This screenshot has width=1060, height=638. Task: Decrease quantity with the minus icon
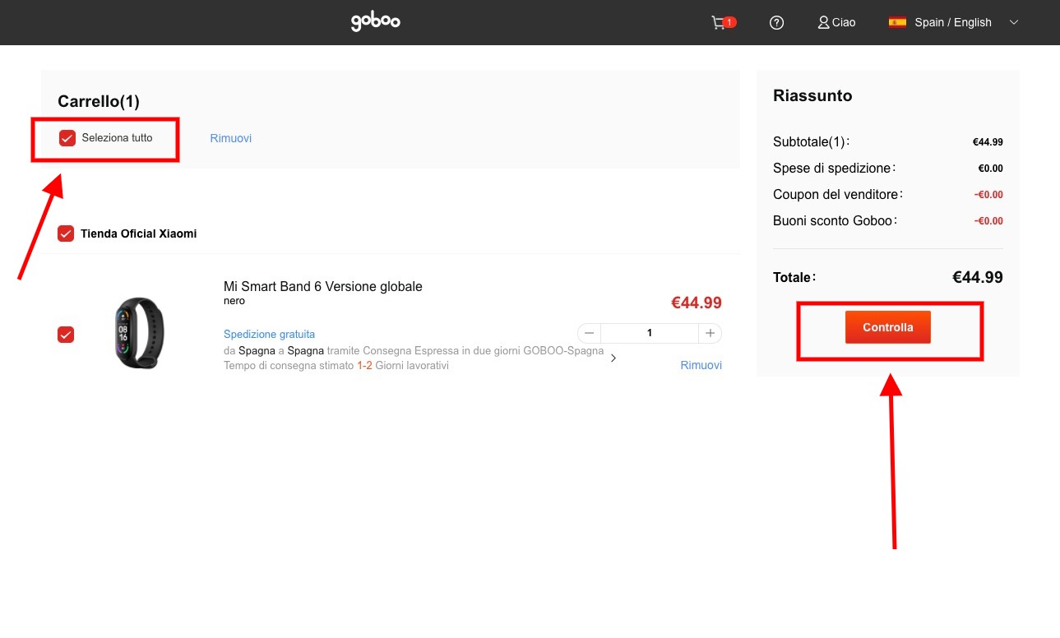[x=589, y=333]
